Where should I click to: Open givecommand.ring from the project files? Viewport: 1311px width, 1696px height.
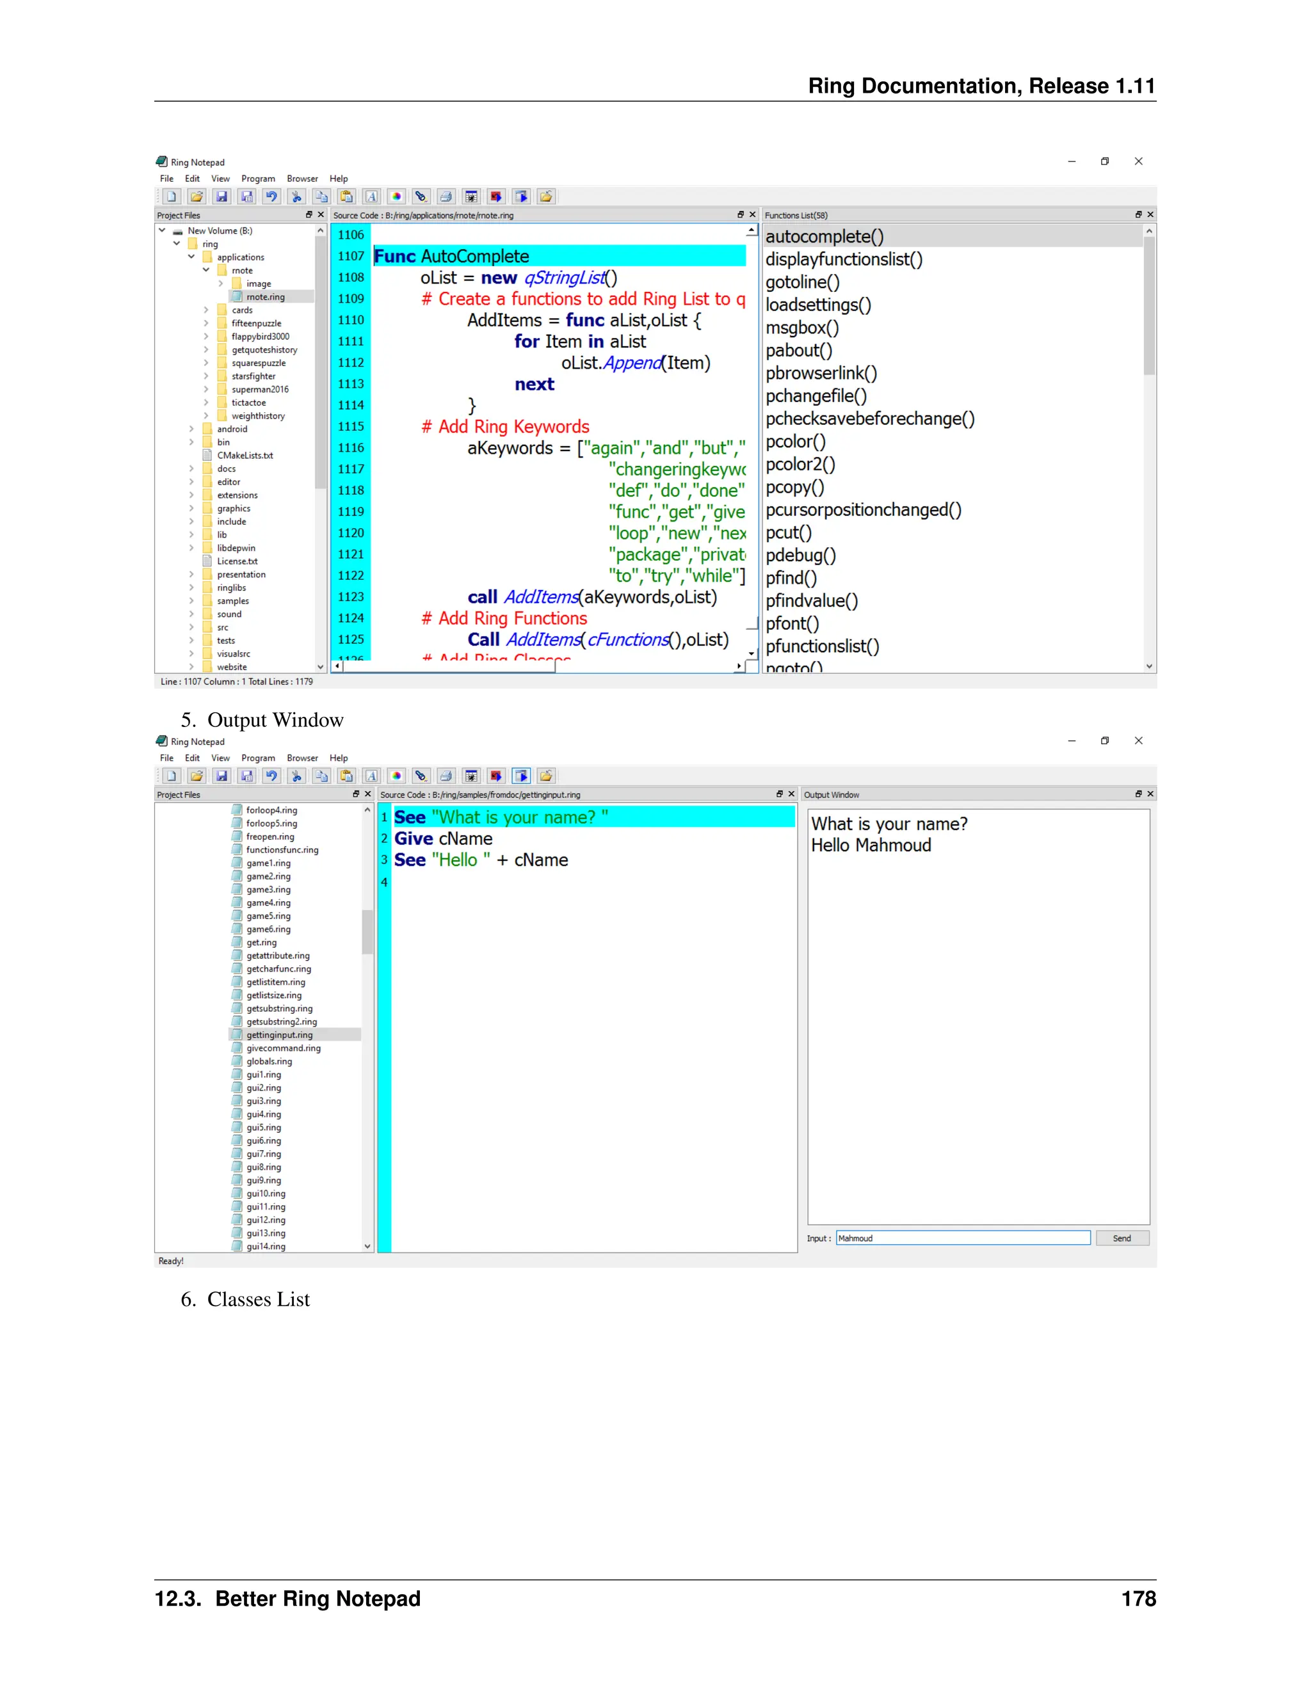[283, 1048]
